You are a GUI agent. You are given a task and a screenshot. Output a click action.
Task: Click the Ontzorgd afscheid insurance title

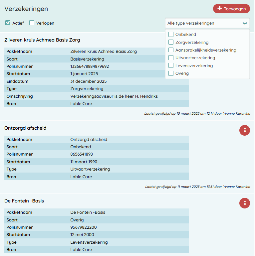[25, 128]
